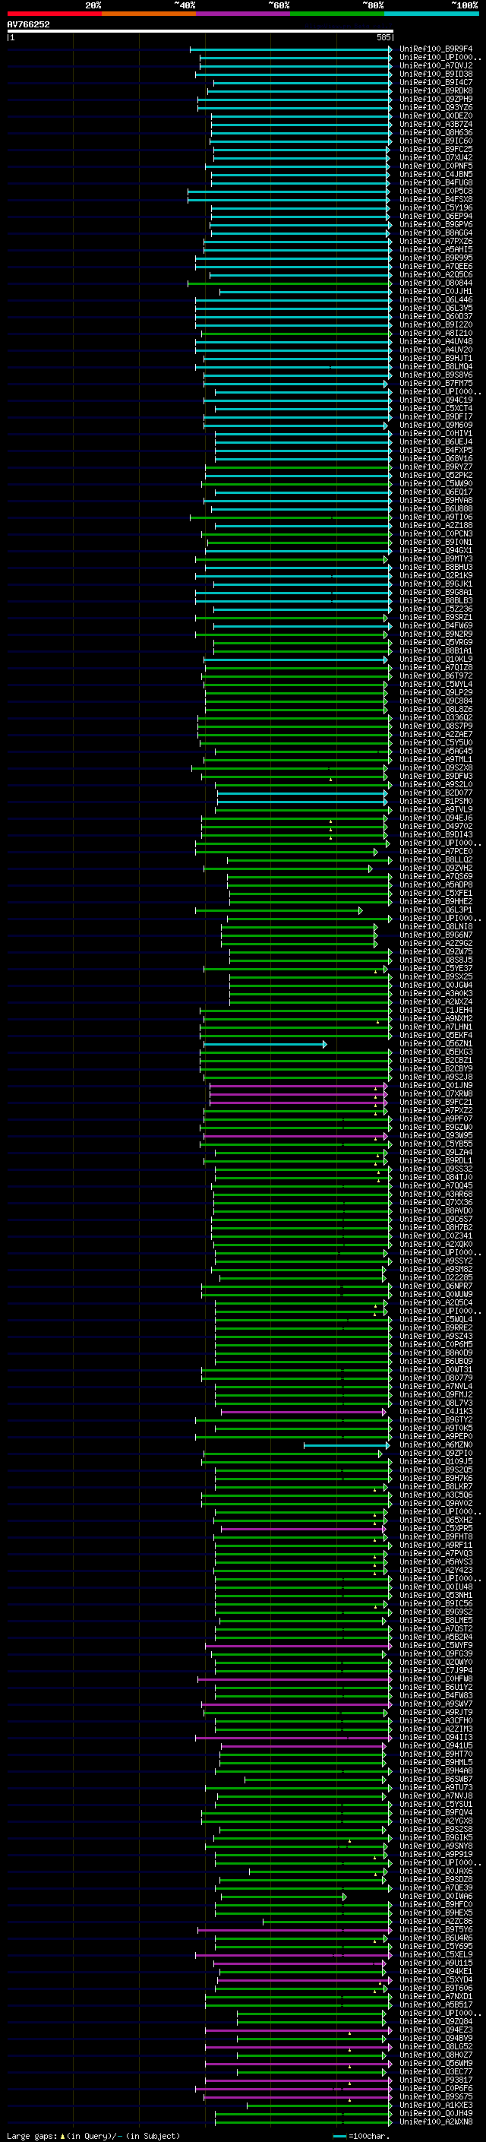Viewport: 486px width, 2142px height.
Task: Click the orange ~40% identity legend bar
Action: [149, 14]
